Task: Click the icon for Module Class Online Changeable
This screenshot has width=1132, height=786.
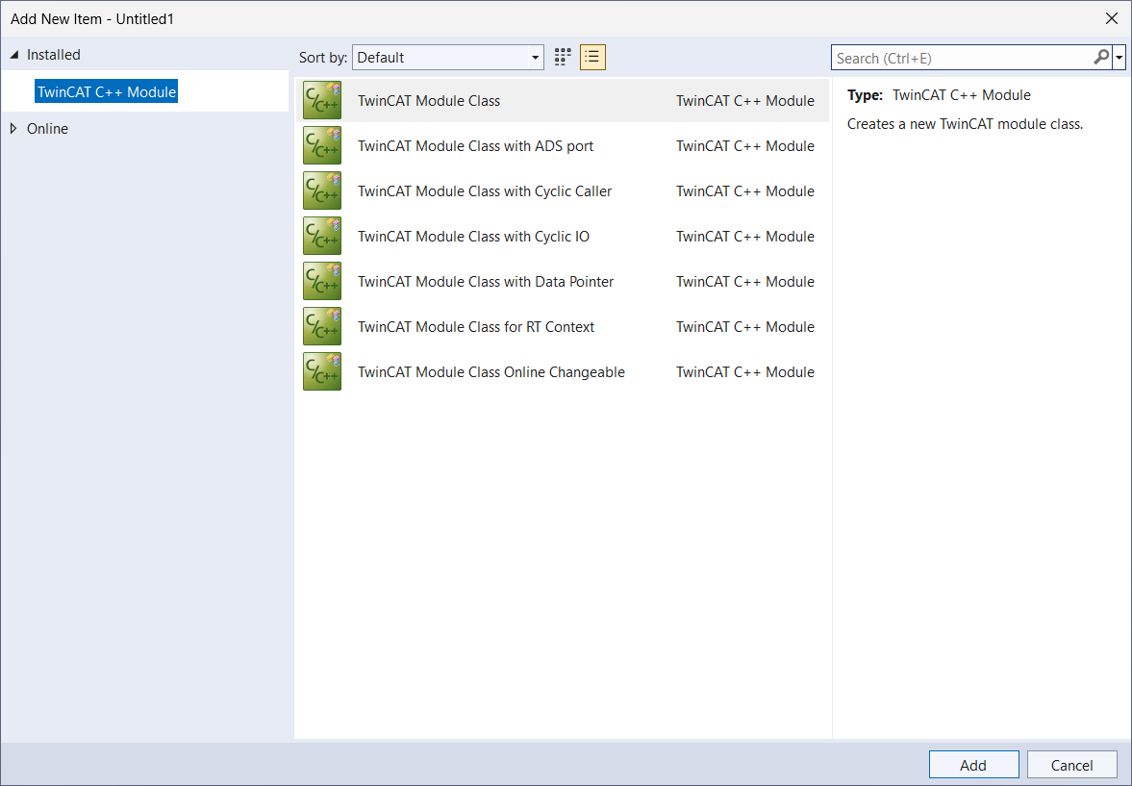Action: [322, 372]
